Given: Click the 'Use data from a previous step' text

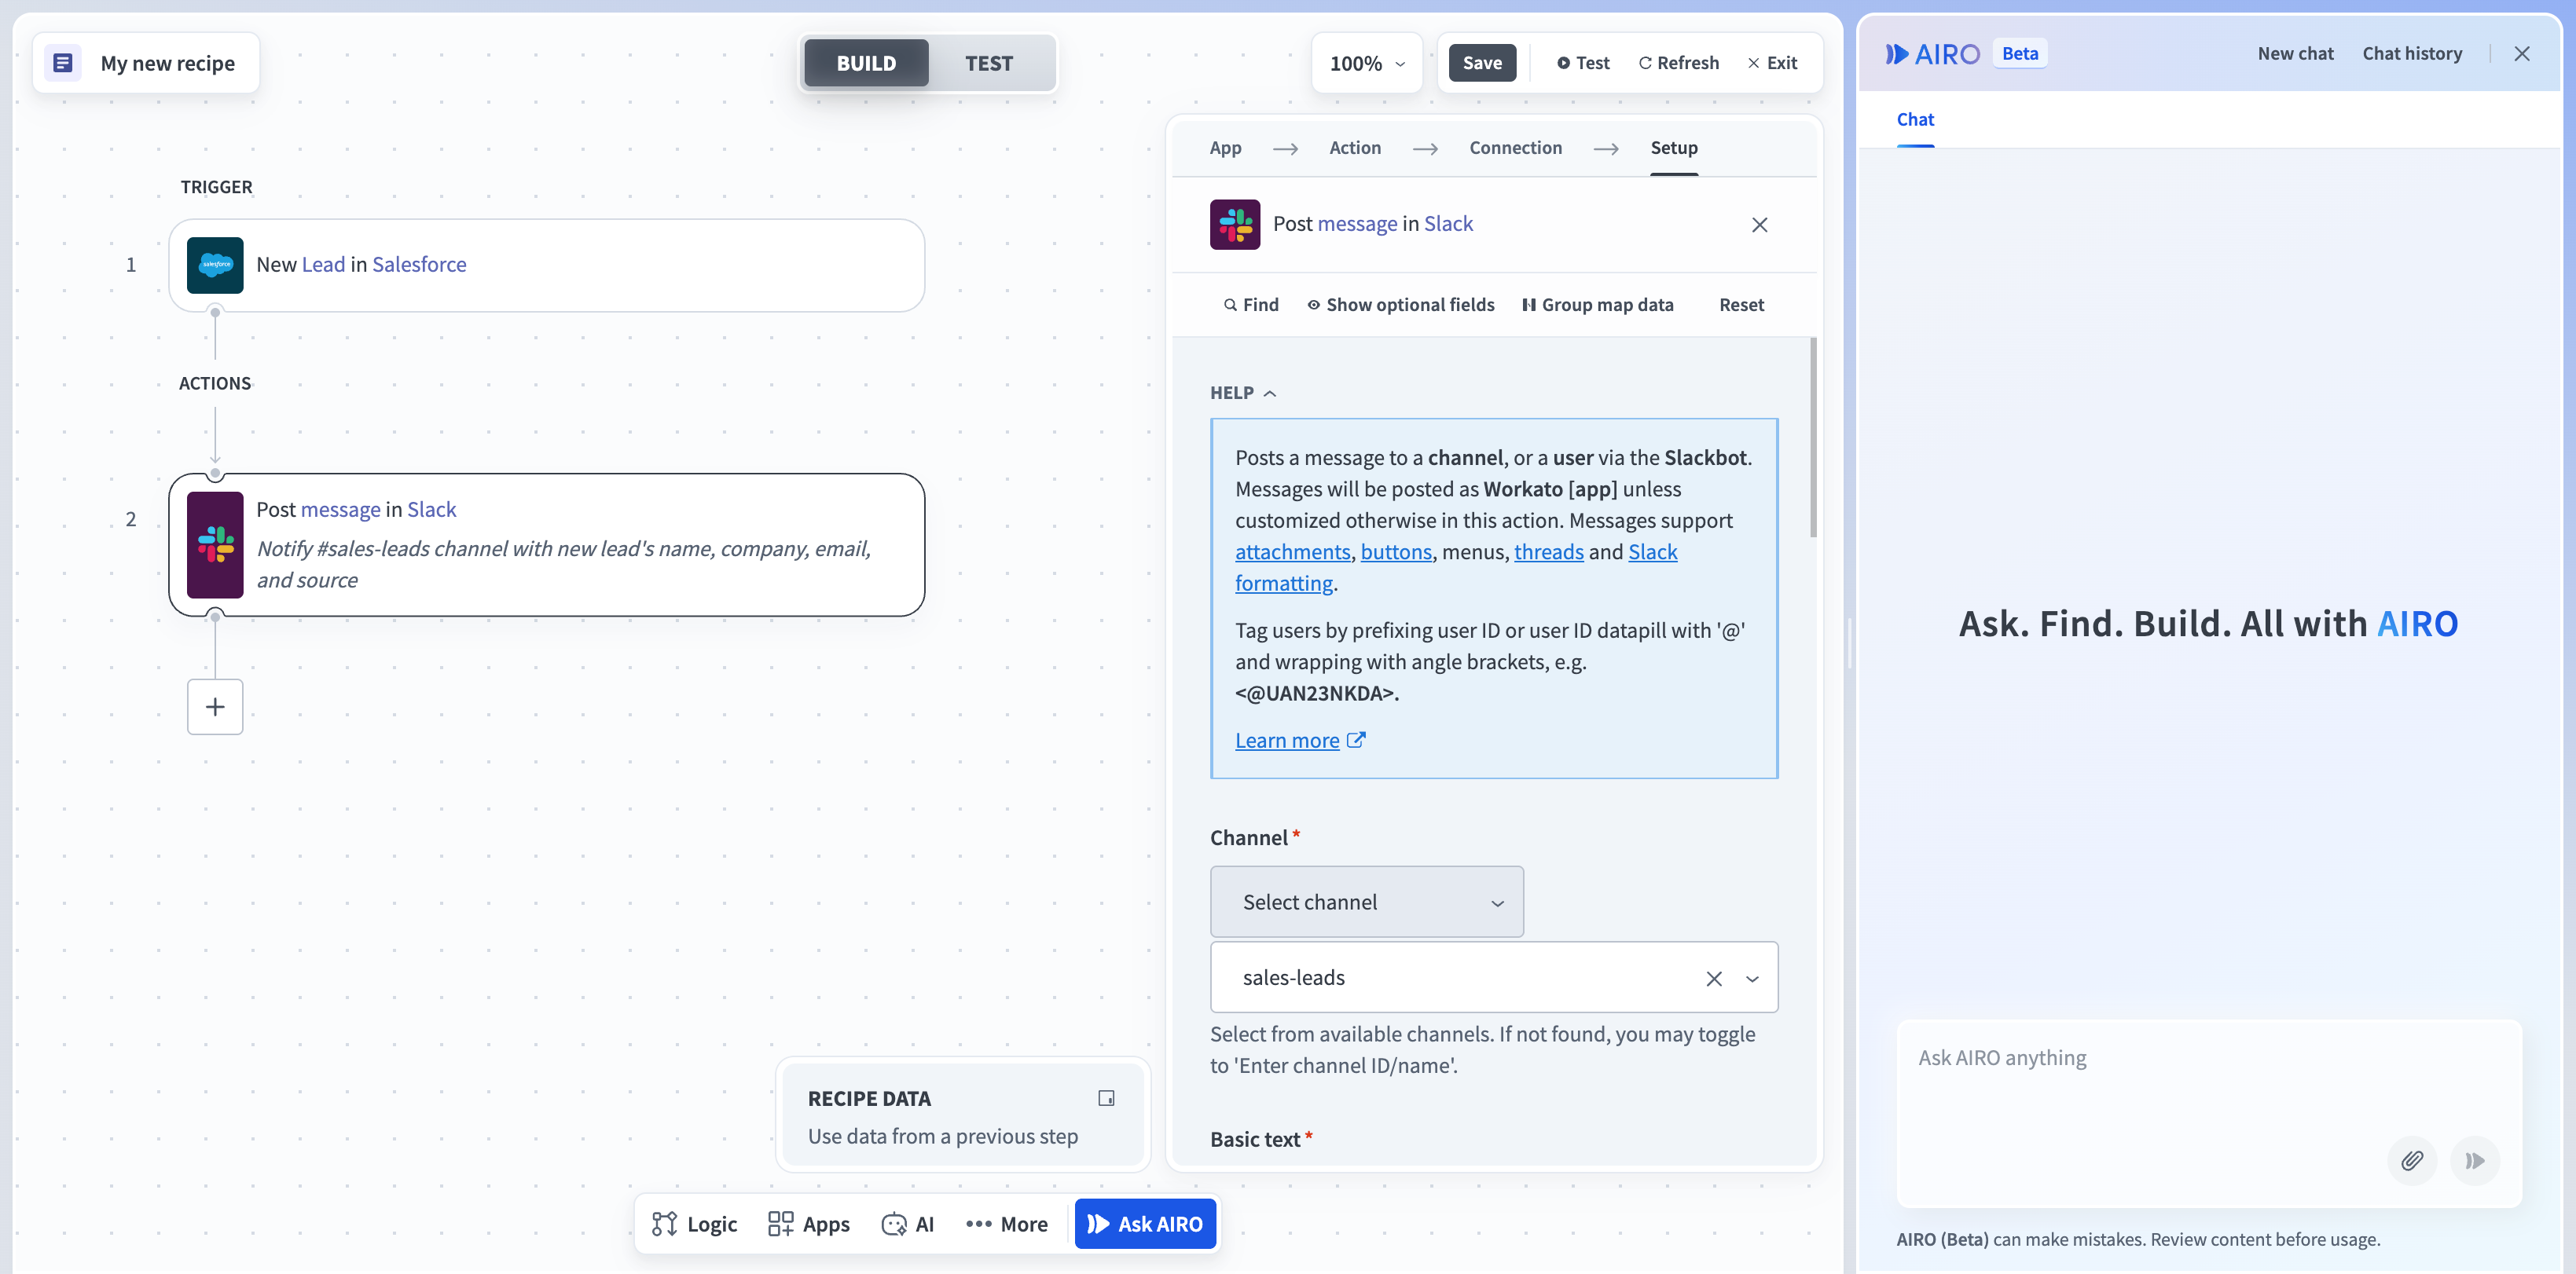Looking at the screenshot, I should click(x=943, y=1136).
